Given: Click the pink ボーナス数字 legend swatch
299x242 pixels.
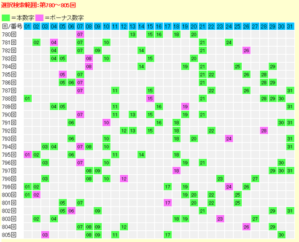Looking at the screenshot, I should click(x=39, y=17).
